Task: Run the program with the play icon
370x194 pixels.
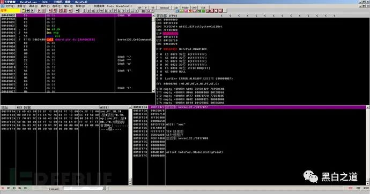Action: (39, 11)
